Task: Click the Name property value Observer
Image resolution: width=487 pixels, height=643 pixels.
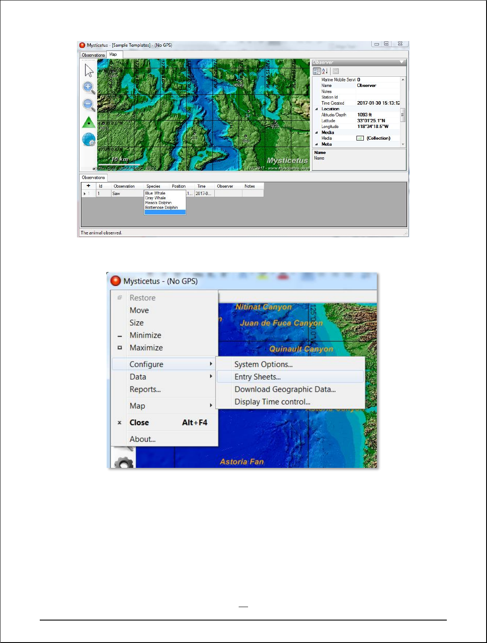Action: [378, 86]
